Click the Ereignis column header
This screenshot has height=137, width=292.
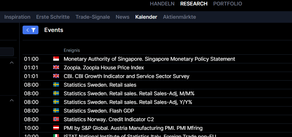click(x=72, y=50)
